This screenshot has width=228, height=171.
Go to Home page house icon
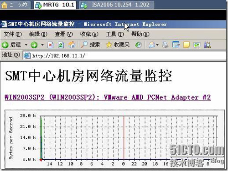(x=72, y=45)
